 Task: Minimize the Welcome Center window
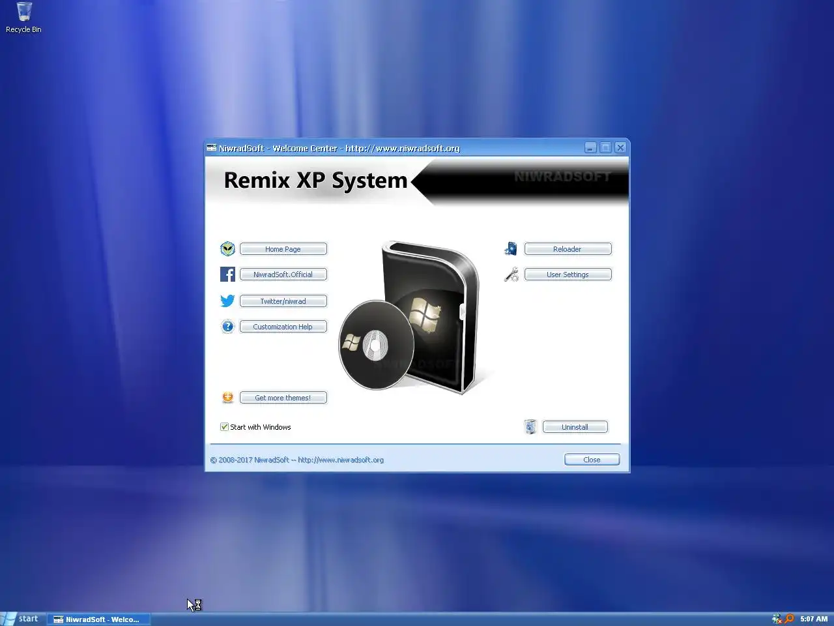[590, 148]
